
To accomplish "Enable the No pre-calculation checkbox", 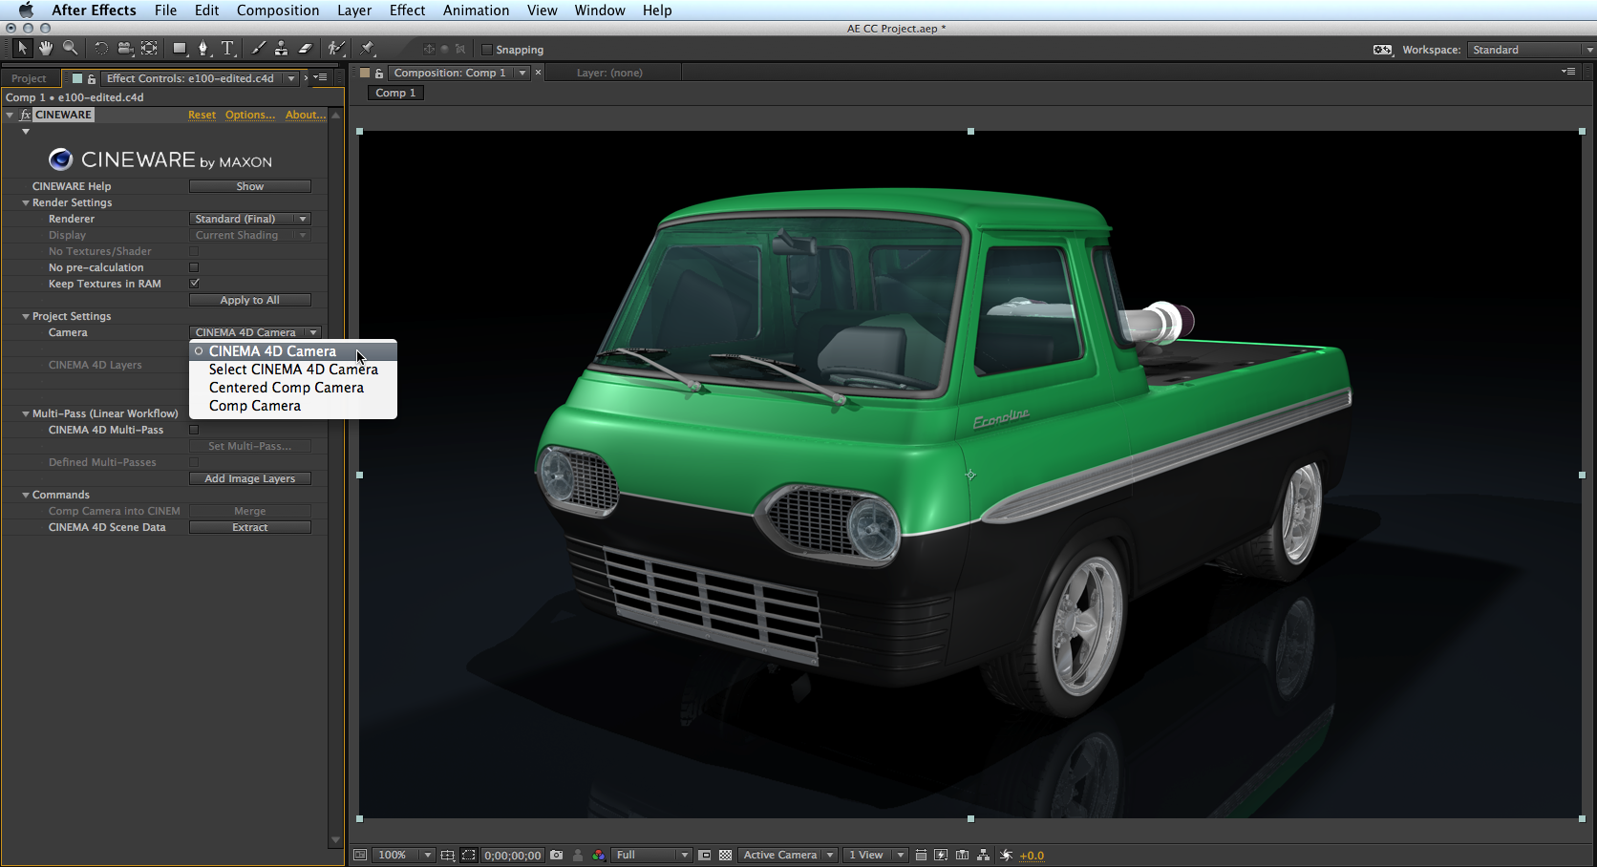I will (194, 267).
